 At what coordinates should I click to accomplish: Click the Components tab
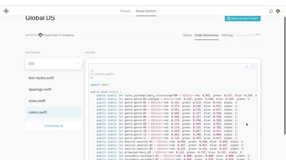[245, 35]
